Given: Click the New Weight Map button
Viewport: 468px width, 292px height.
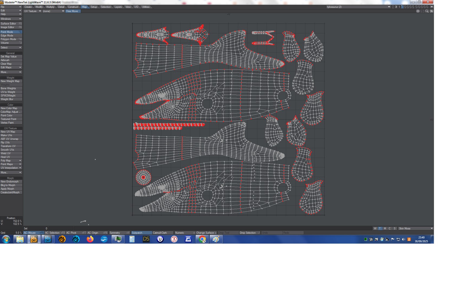Looking at the screenshot, I should (x=11, y=81).
